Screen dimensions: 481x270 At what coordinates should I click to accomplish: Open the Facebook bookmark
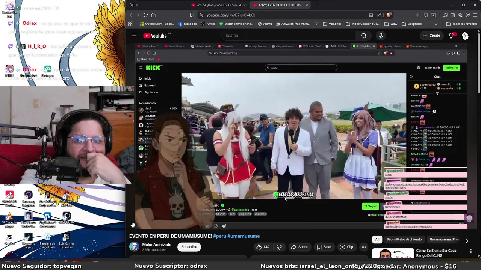coord(187,24)
